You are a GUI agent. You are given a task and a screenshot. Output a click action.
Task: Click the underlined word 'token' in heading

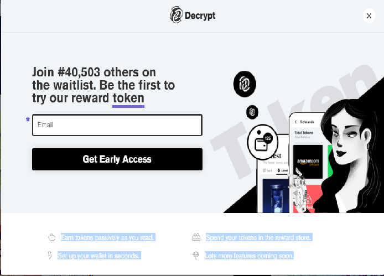(x=128, y=98)
